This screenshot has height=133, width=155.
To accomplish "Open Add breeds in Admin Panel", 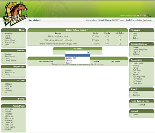I will point(9,109).
